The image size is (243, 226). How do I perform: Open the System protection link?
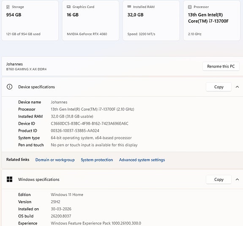click(97, 160)
